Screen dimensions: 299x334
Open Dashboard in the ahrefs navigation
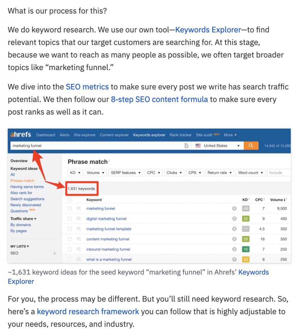point(46,135)
